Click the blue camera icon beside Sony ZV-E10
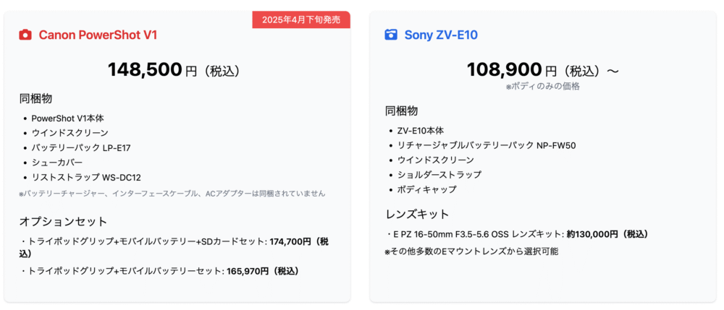 (391, 35)
